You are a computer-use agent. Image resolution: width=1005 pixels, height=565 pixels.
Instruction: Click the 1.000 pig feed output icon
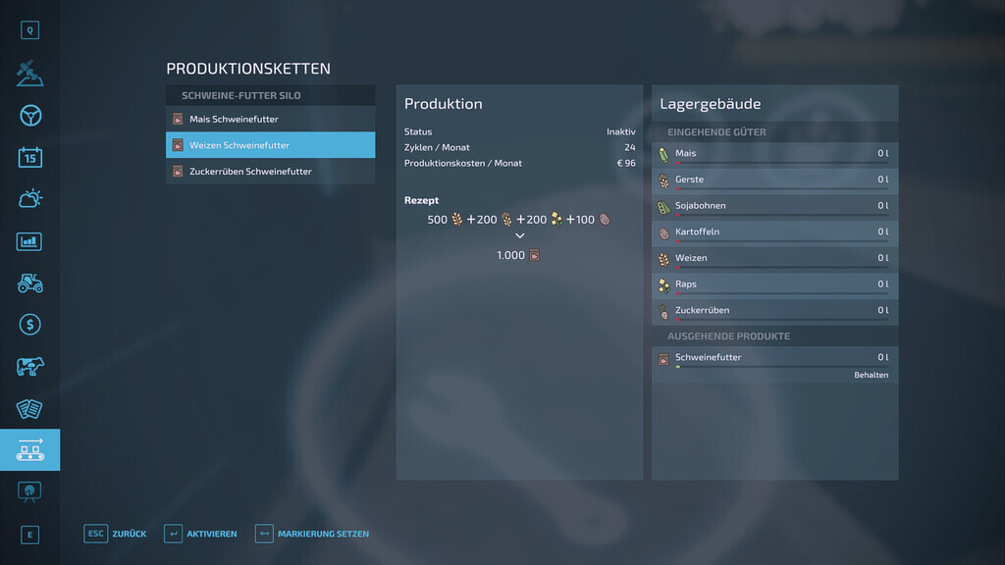(x=535, y=255)
